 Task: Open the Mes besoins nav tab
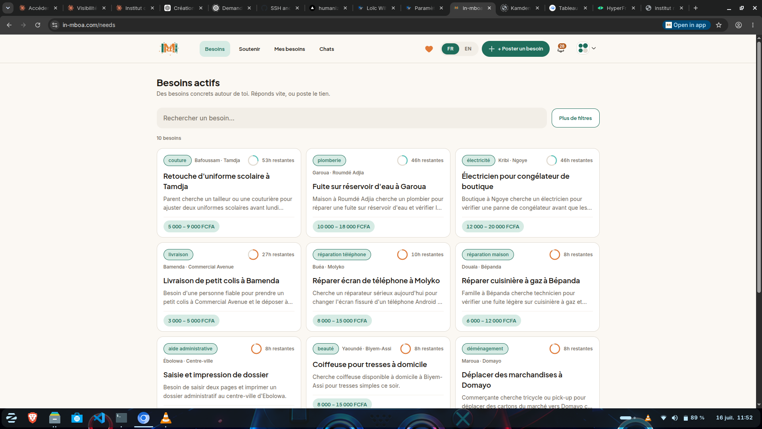tap(290, 49)
